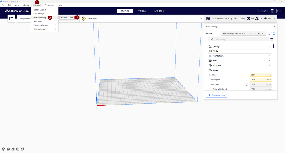Switch to the PREVIEW stage tab

click(142, 11)
